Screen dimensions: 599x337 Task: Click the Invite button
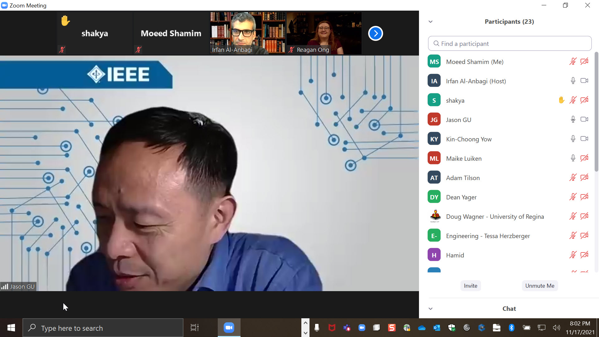tap(470, 286)
